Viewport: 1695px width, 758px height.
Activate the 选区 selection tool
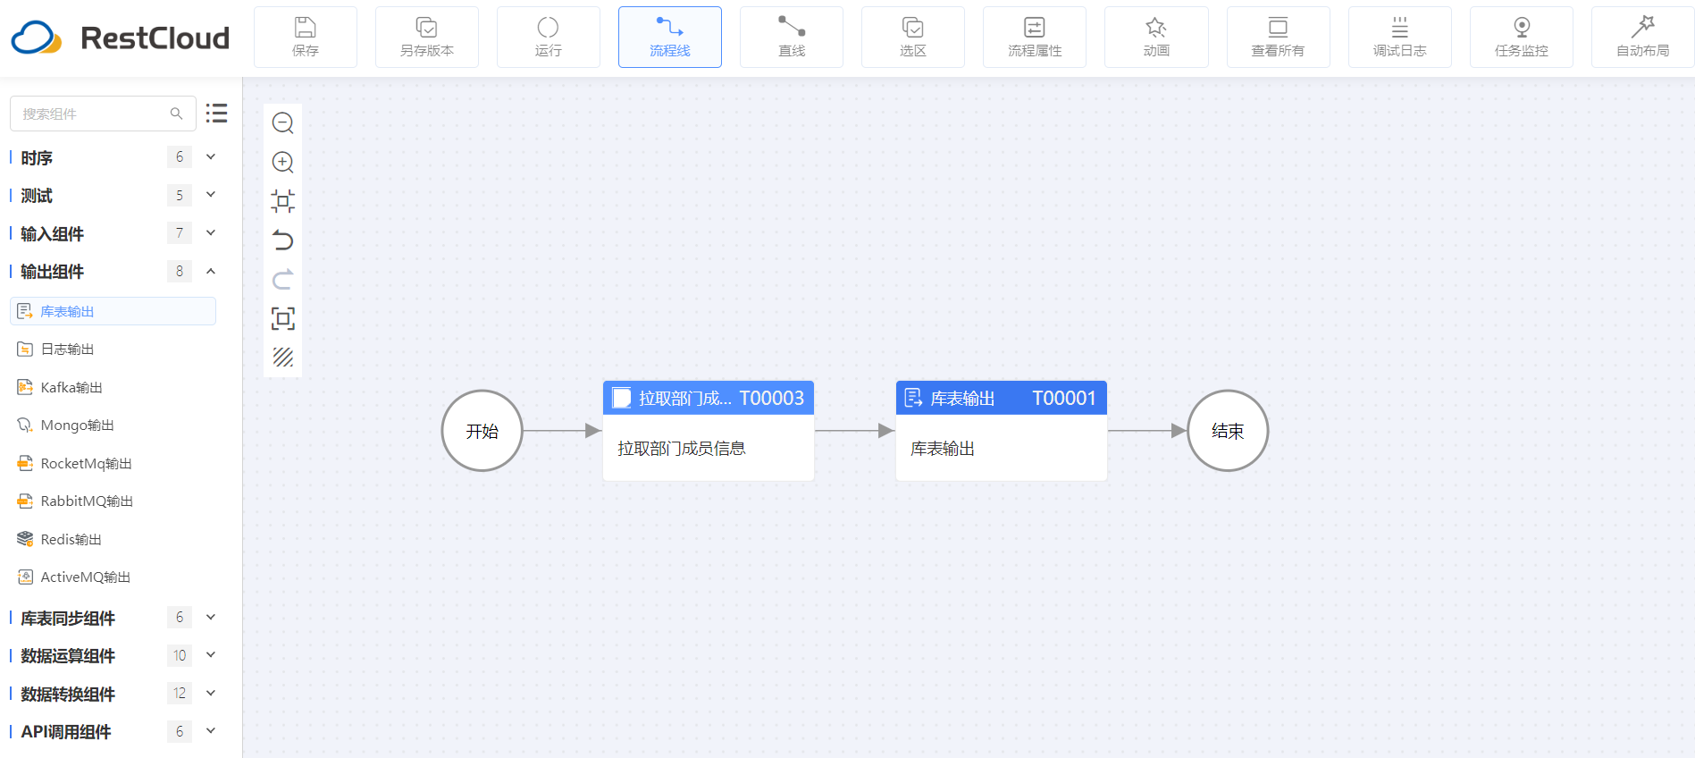[913, 37]
